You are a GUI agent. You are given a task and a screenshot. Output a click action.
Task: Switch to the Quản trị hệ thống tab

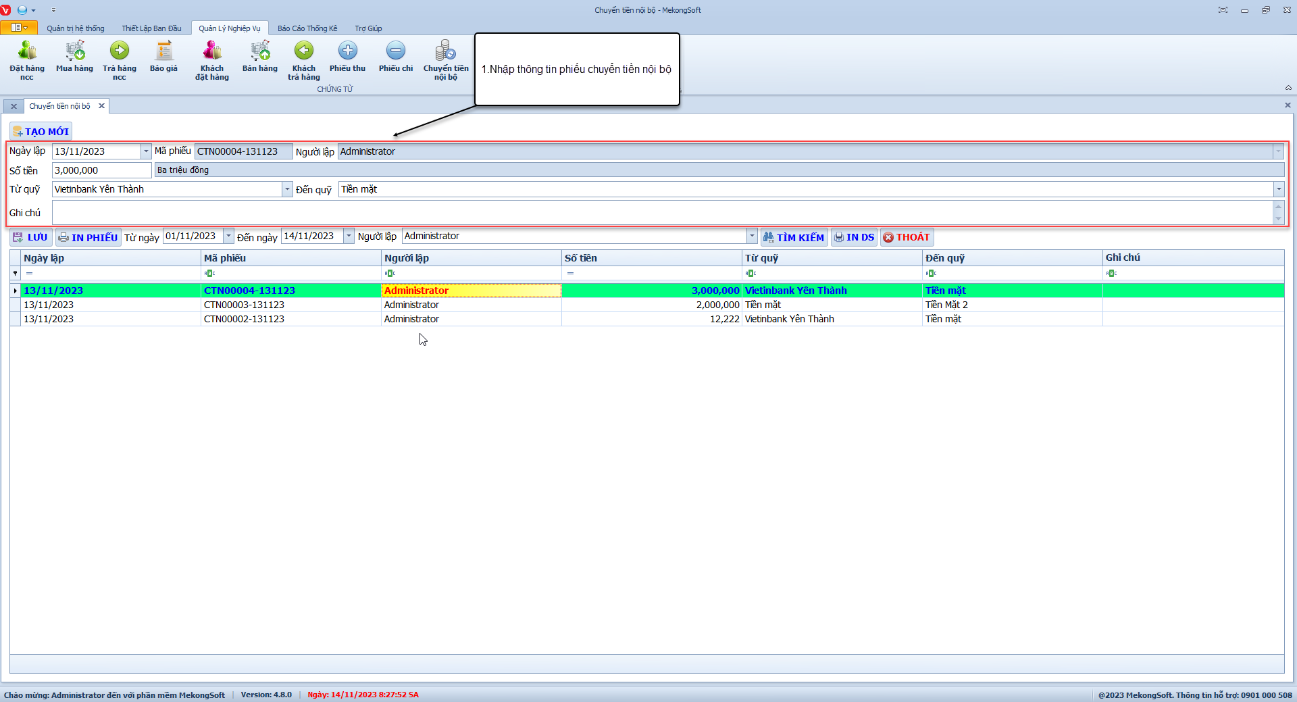[x=76, y=28]
